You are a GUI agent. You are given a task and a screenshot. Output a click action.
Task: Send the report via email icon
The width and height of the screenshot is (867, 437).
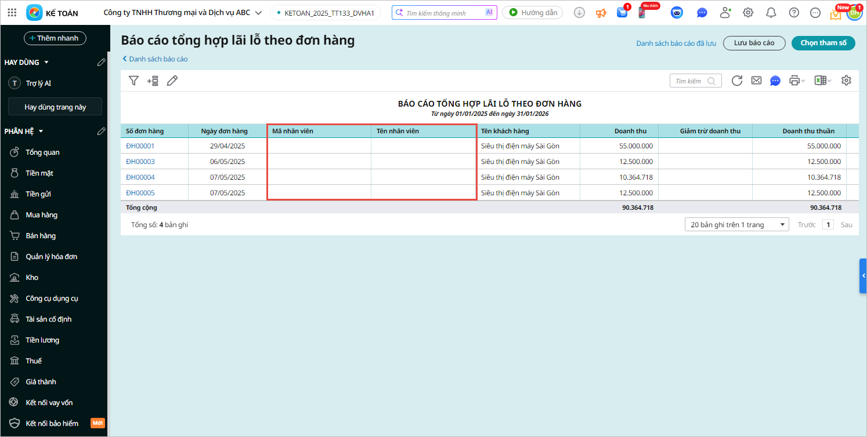756,81
